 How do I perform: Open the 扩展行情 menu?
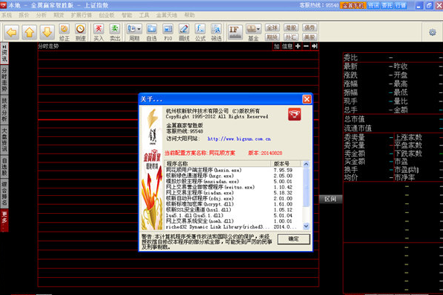tap(81, 15)
